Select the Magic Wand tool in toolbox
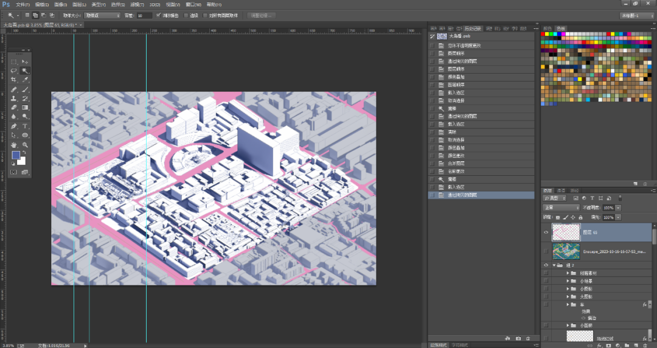Image resolution: width=657 pixels, height=348 pixels. click(x=25, y=71)
